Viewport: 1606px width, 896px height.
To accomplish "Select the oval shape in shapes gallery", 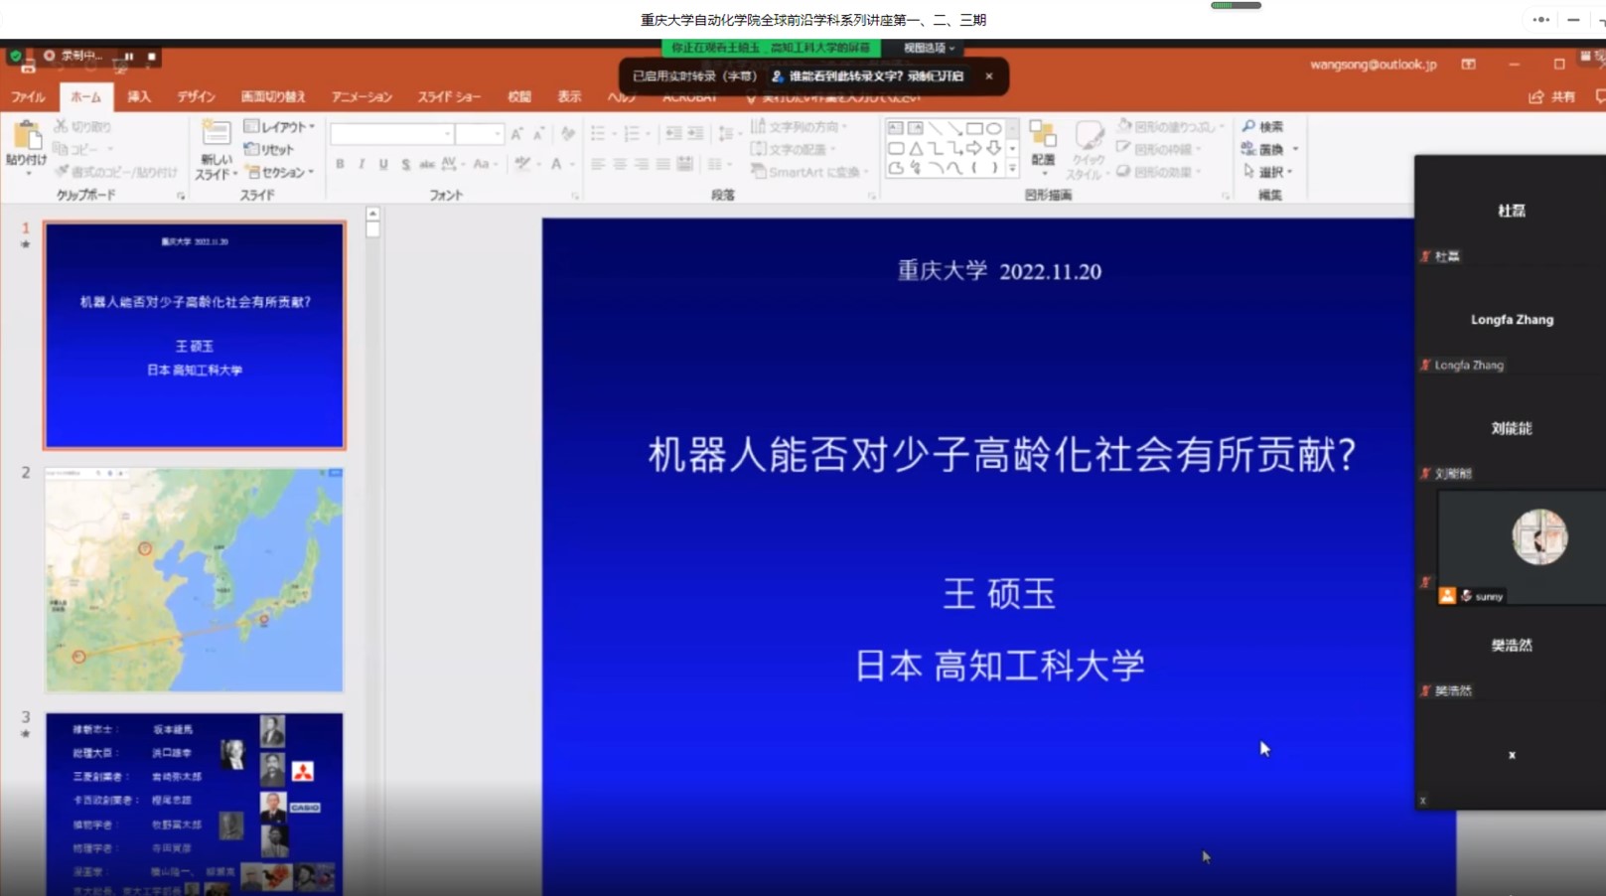I will 993,128.
